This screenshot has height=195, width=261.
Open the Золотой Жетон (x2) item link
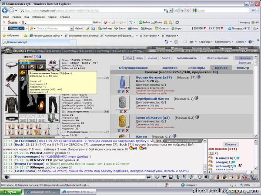pos(153,117)
